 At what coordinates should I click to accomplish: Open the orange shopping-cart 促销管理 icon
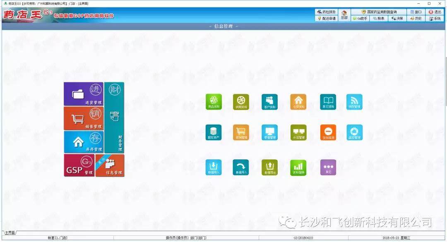pos(241,132)
